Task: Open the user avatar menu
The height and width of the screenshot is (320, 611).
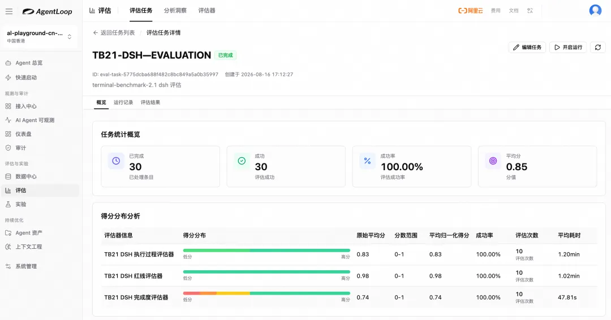Action: click(595, 11)
